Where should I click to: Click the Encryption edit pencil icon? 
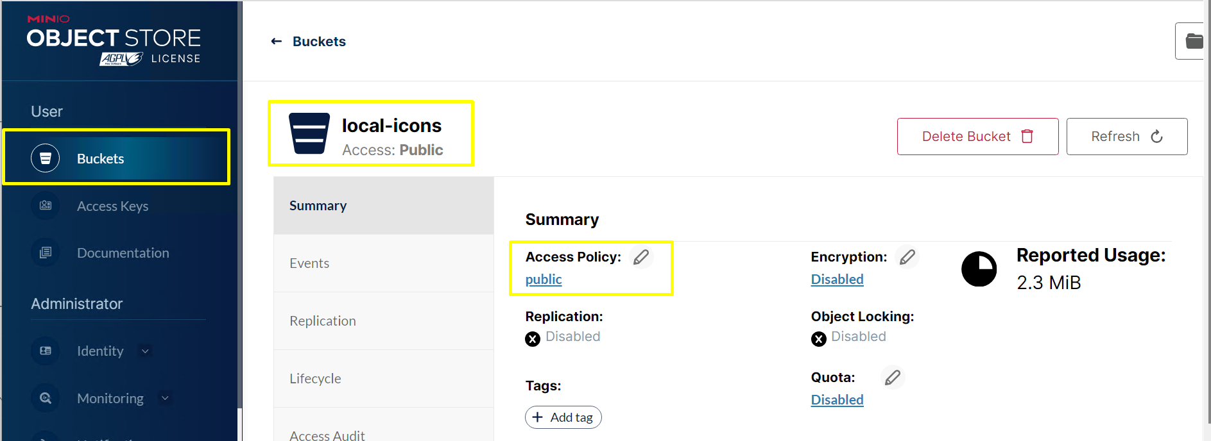(x=907, y=257)
